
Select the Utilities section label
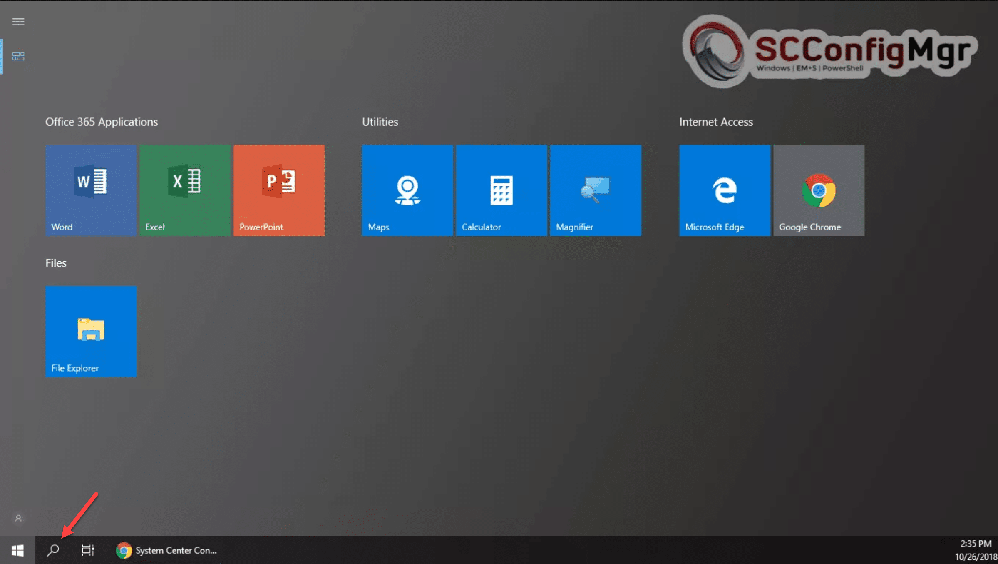point(380,122)
